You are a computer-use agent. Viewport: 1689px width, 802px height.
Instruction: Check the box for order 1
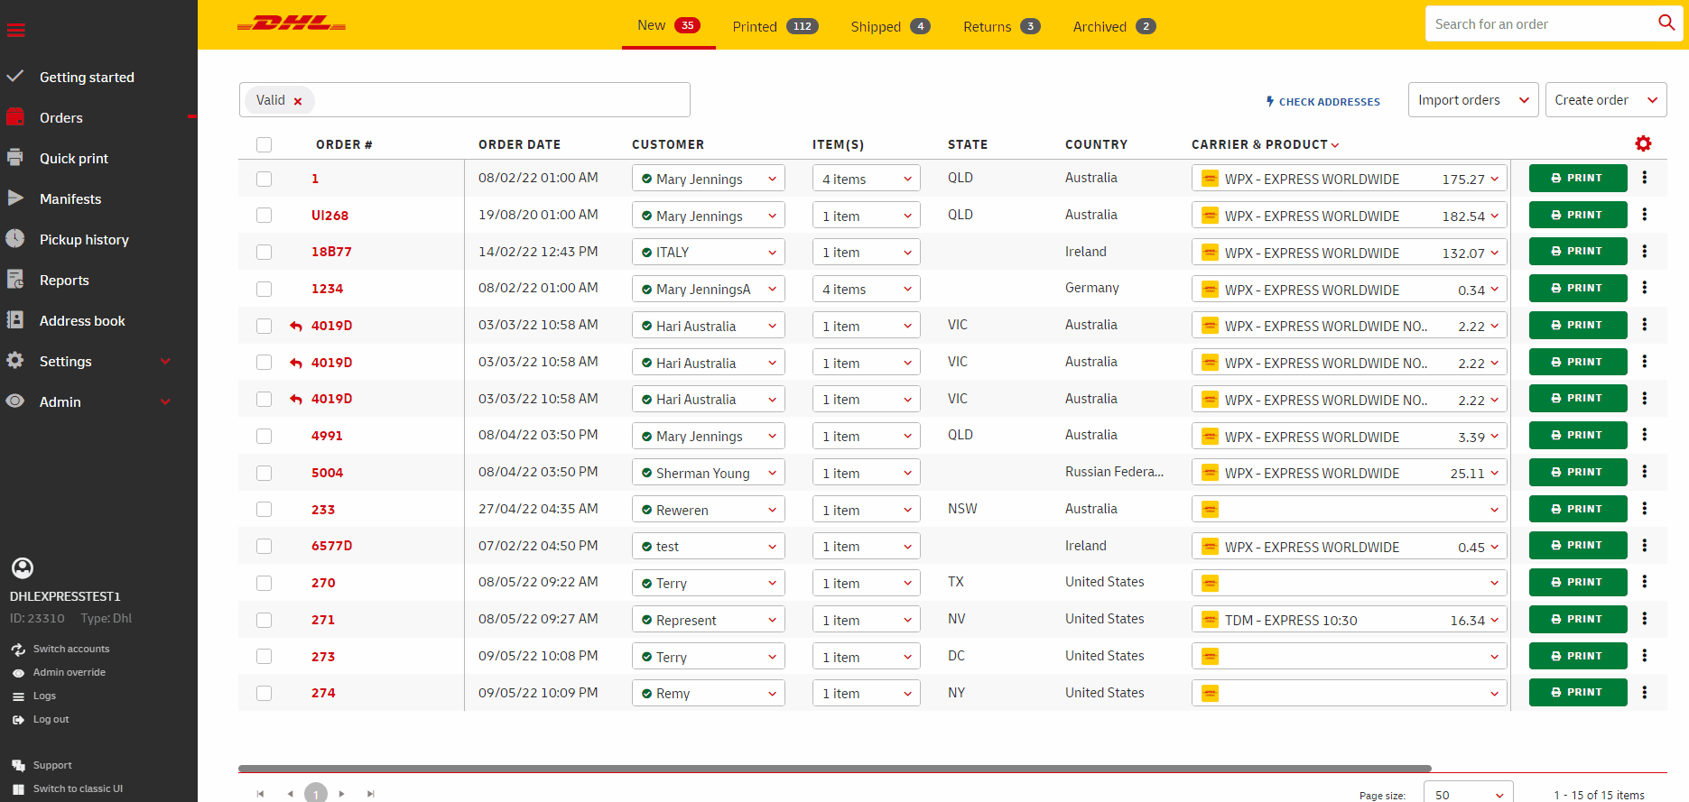[x=264, y=179]
